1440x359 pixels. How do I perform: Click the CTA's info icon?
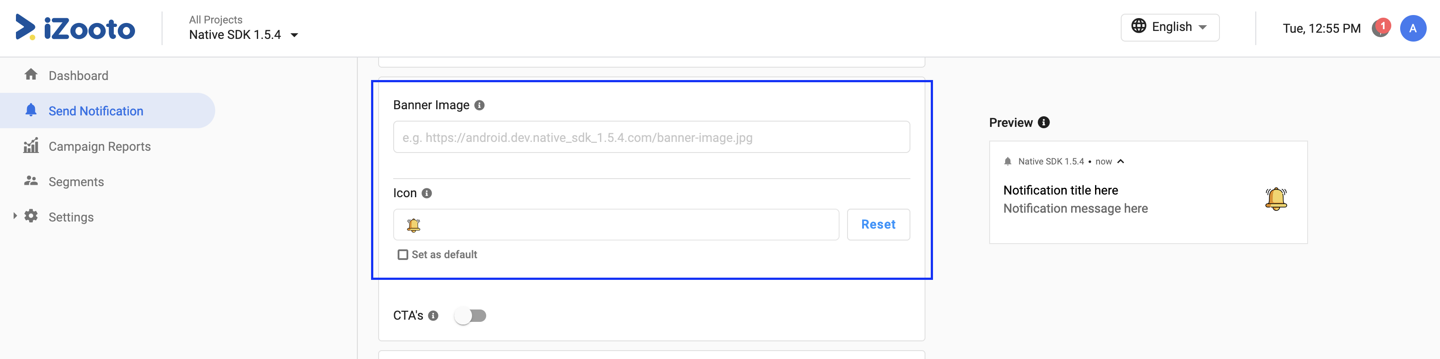pos(433,315)
